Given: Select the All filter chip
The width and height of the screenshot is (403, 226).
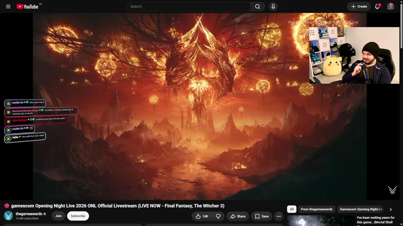Looking at the screenshot, I should click(x=292, y=209).
